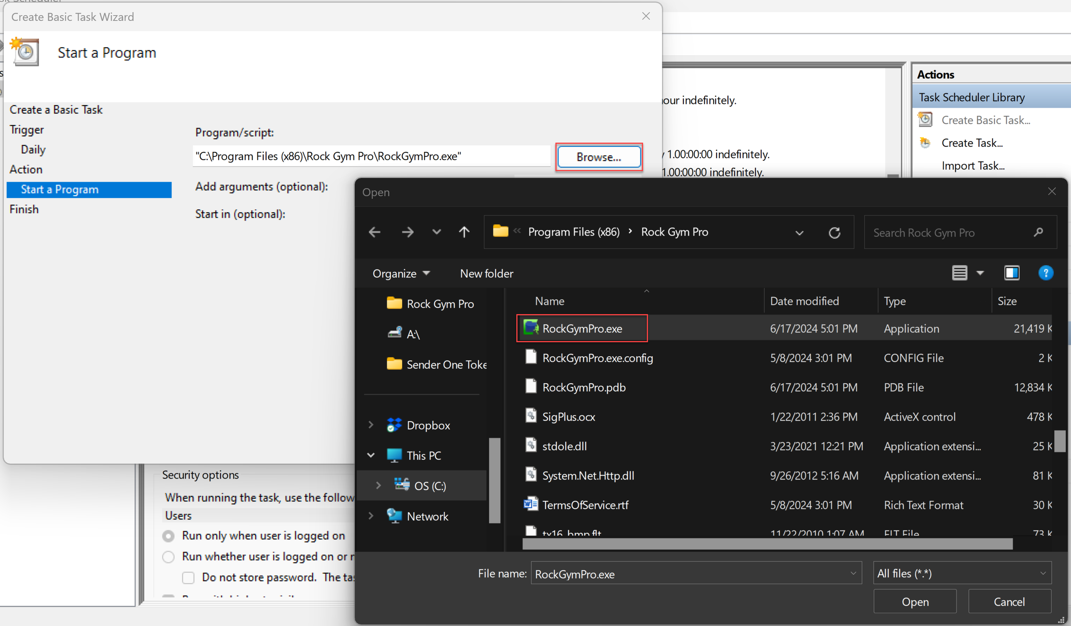Viewport: 1071px width, 626px height.
Task: Click the Open button
Action: click(915, 601)
